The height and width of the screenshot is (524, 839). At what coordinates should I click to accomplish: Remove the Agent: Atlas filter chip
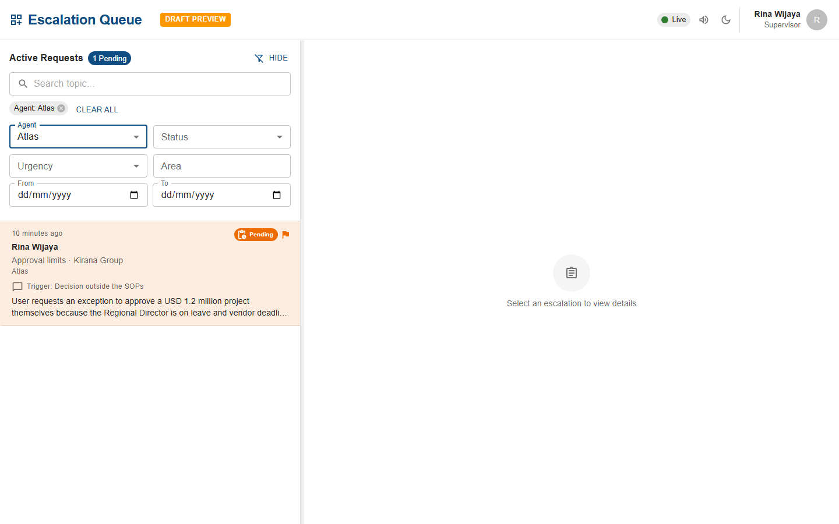coord(61,108)
